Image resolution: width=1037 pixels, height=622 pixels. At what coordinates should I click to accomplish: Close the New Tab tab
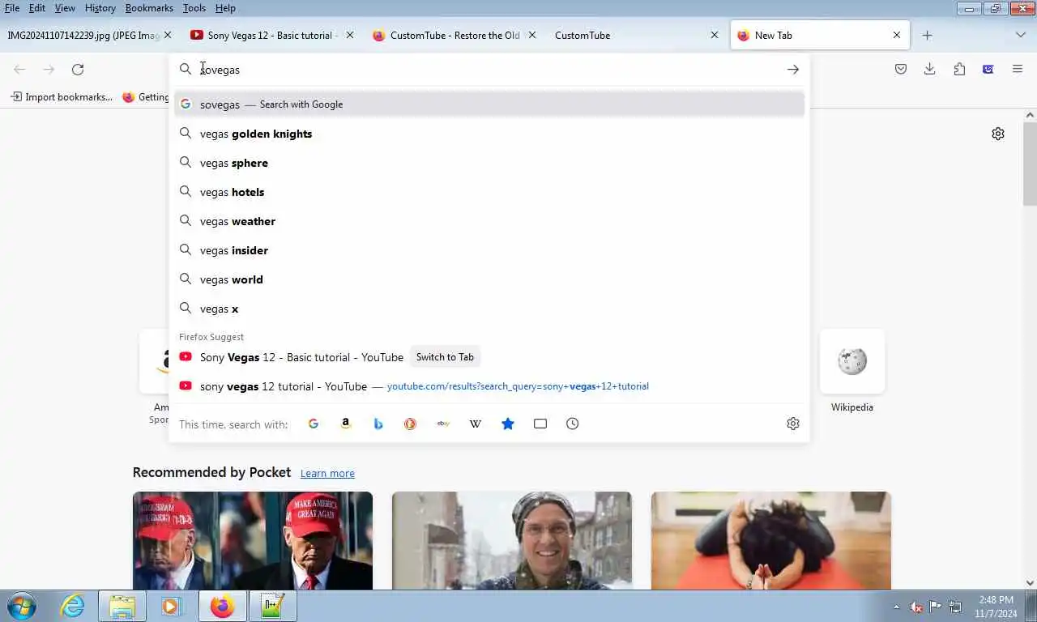897,36
